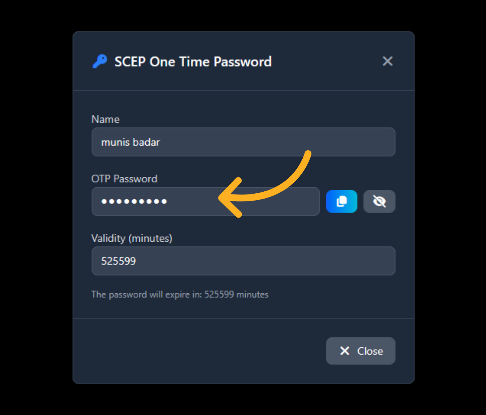Screen dimensions: 486x415
Task: Click the X icon inside the Close button
Action: tap(345, 351)
